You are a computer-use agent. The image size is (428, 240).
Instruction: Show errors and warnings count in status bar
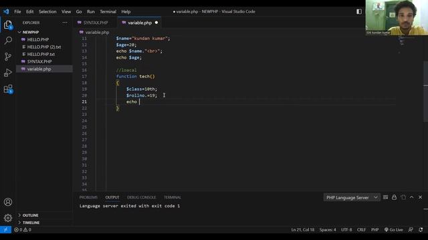(23, 229)
